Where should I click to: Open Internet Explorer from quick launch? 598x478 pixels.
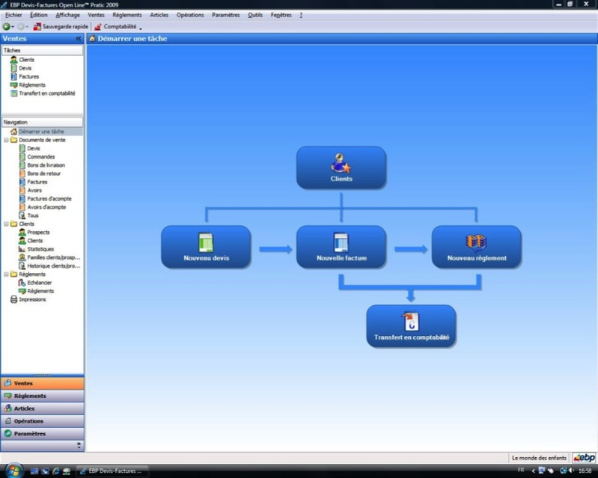coord(55,471)
